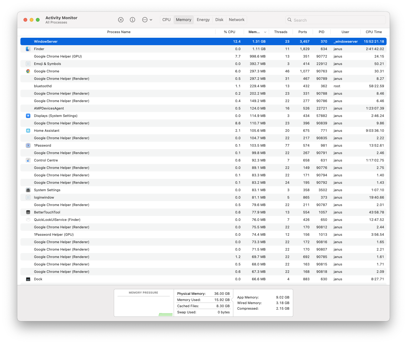
Task: Select the WindowServer process row
Action: [x=204, y=41]
